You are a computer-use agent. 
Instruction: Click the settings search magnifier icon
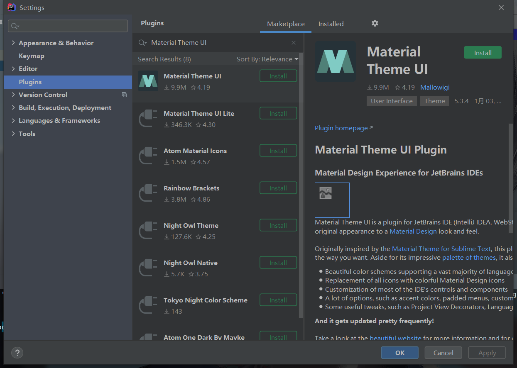[15, 26]
